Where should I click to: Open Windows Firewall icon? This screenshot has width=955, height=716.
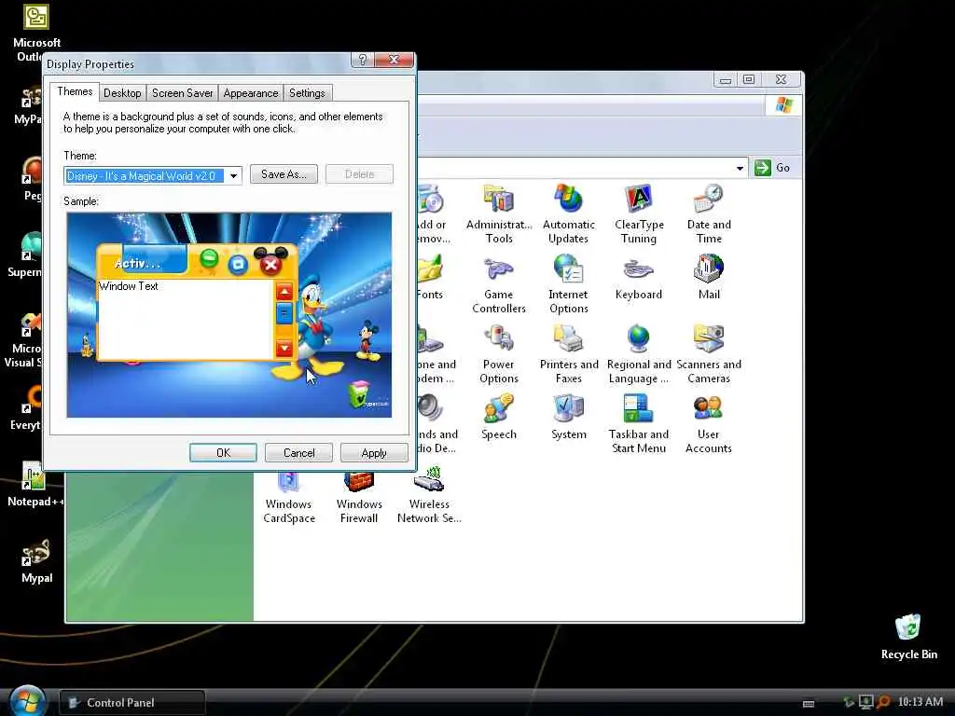(x=359, y=496)
